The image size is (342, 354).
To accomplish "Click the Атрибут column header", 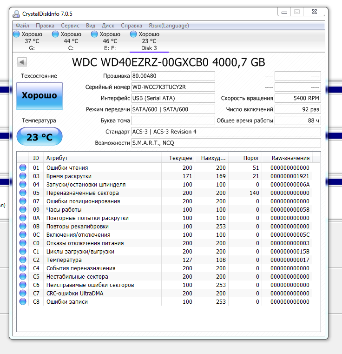I will point(102,158).
